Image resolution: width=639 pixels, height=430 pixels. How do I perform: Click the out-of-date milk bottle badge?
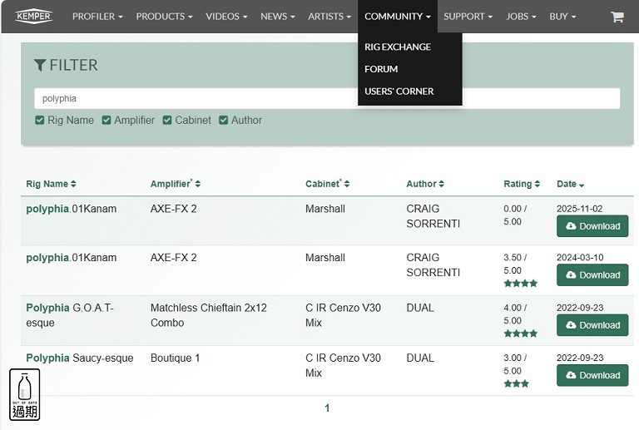tap(24, 394)
